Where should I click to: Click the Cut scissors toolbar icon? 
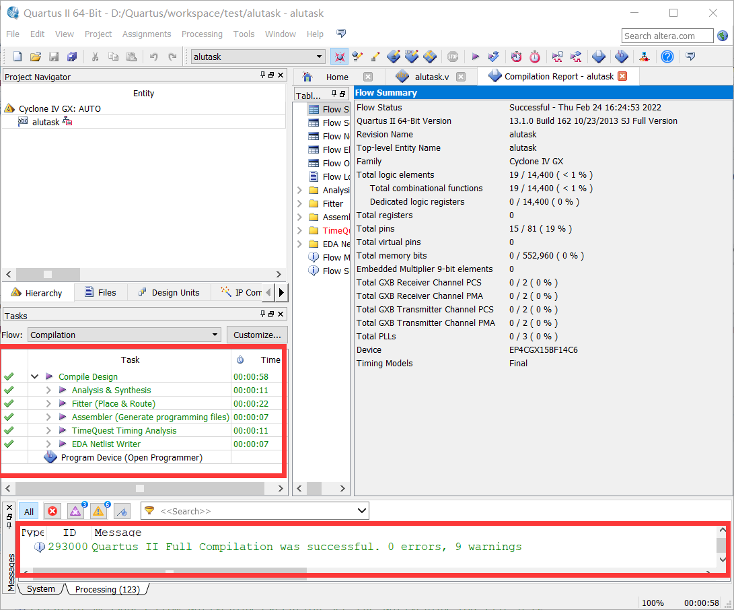tap(95, 57)
